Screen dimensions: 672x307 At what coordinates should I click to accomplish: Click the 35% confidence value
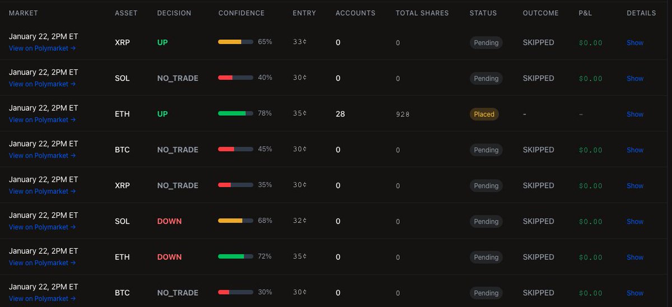pyautogui.click(x=265, y=185)
